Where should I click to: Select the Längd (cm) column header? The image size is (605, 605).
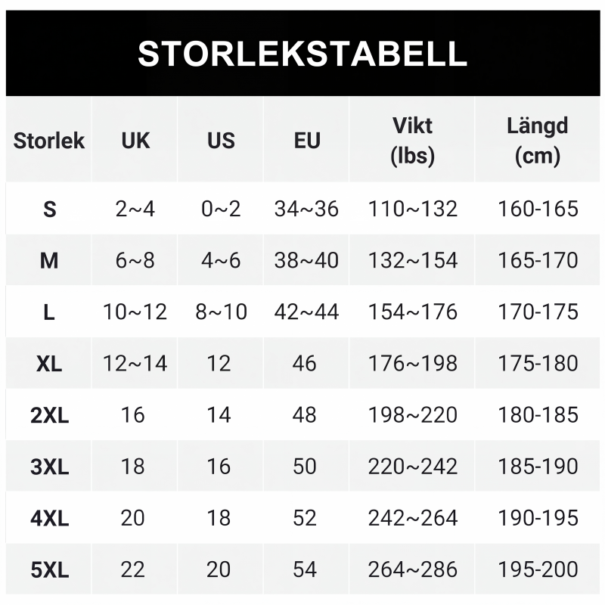pos(537,141)
